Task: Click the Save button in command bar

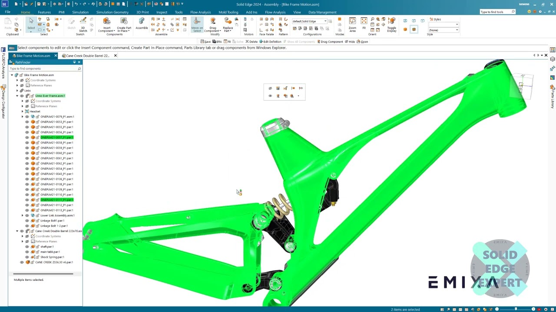Action: point(205,42)
